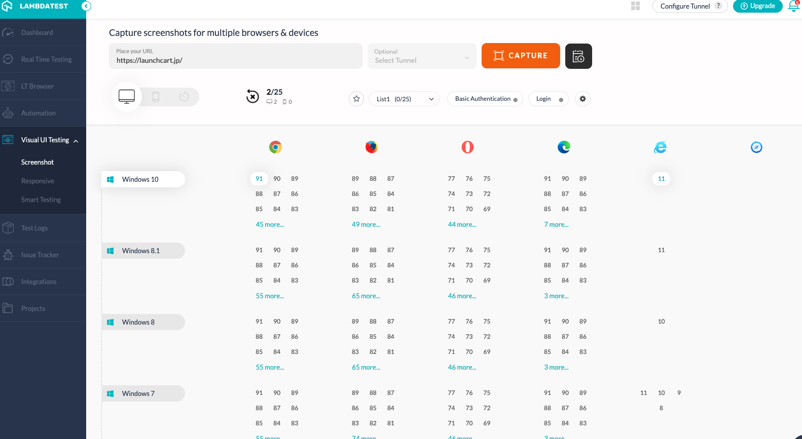Select Chrome 90 on Windows 10

click(x=277, y=179)
